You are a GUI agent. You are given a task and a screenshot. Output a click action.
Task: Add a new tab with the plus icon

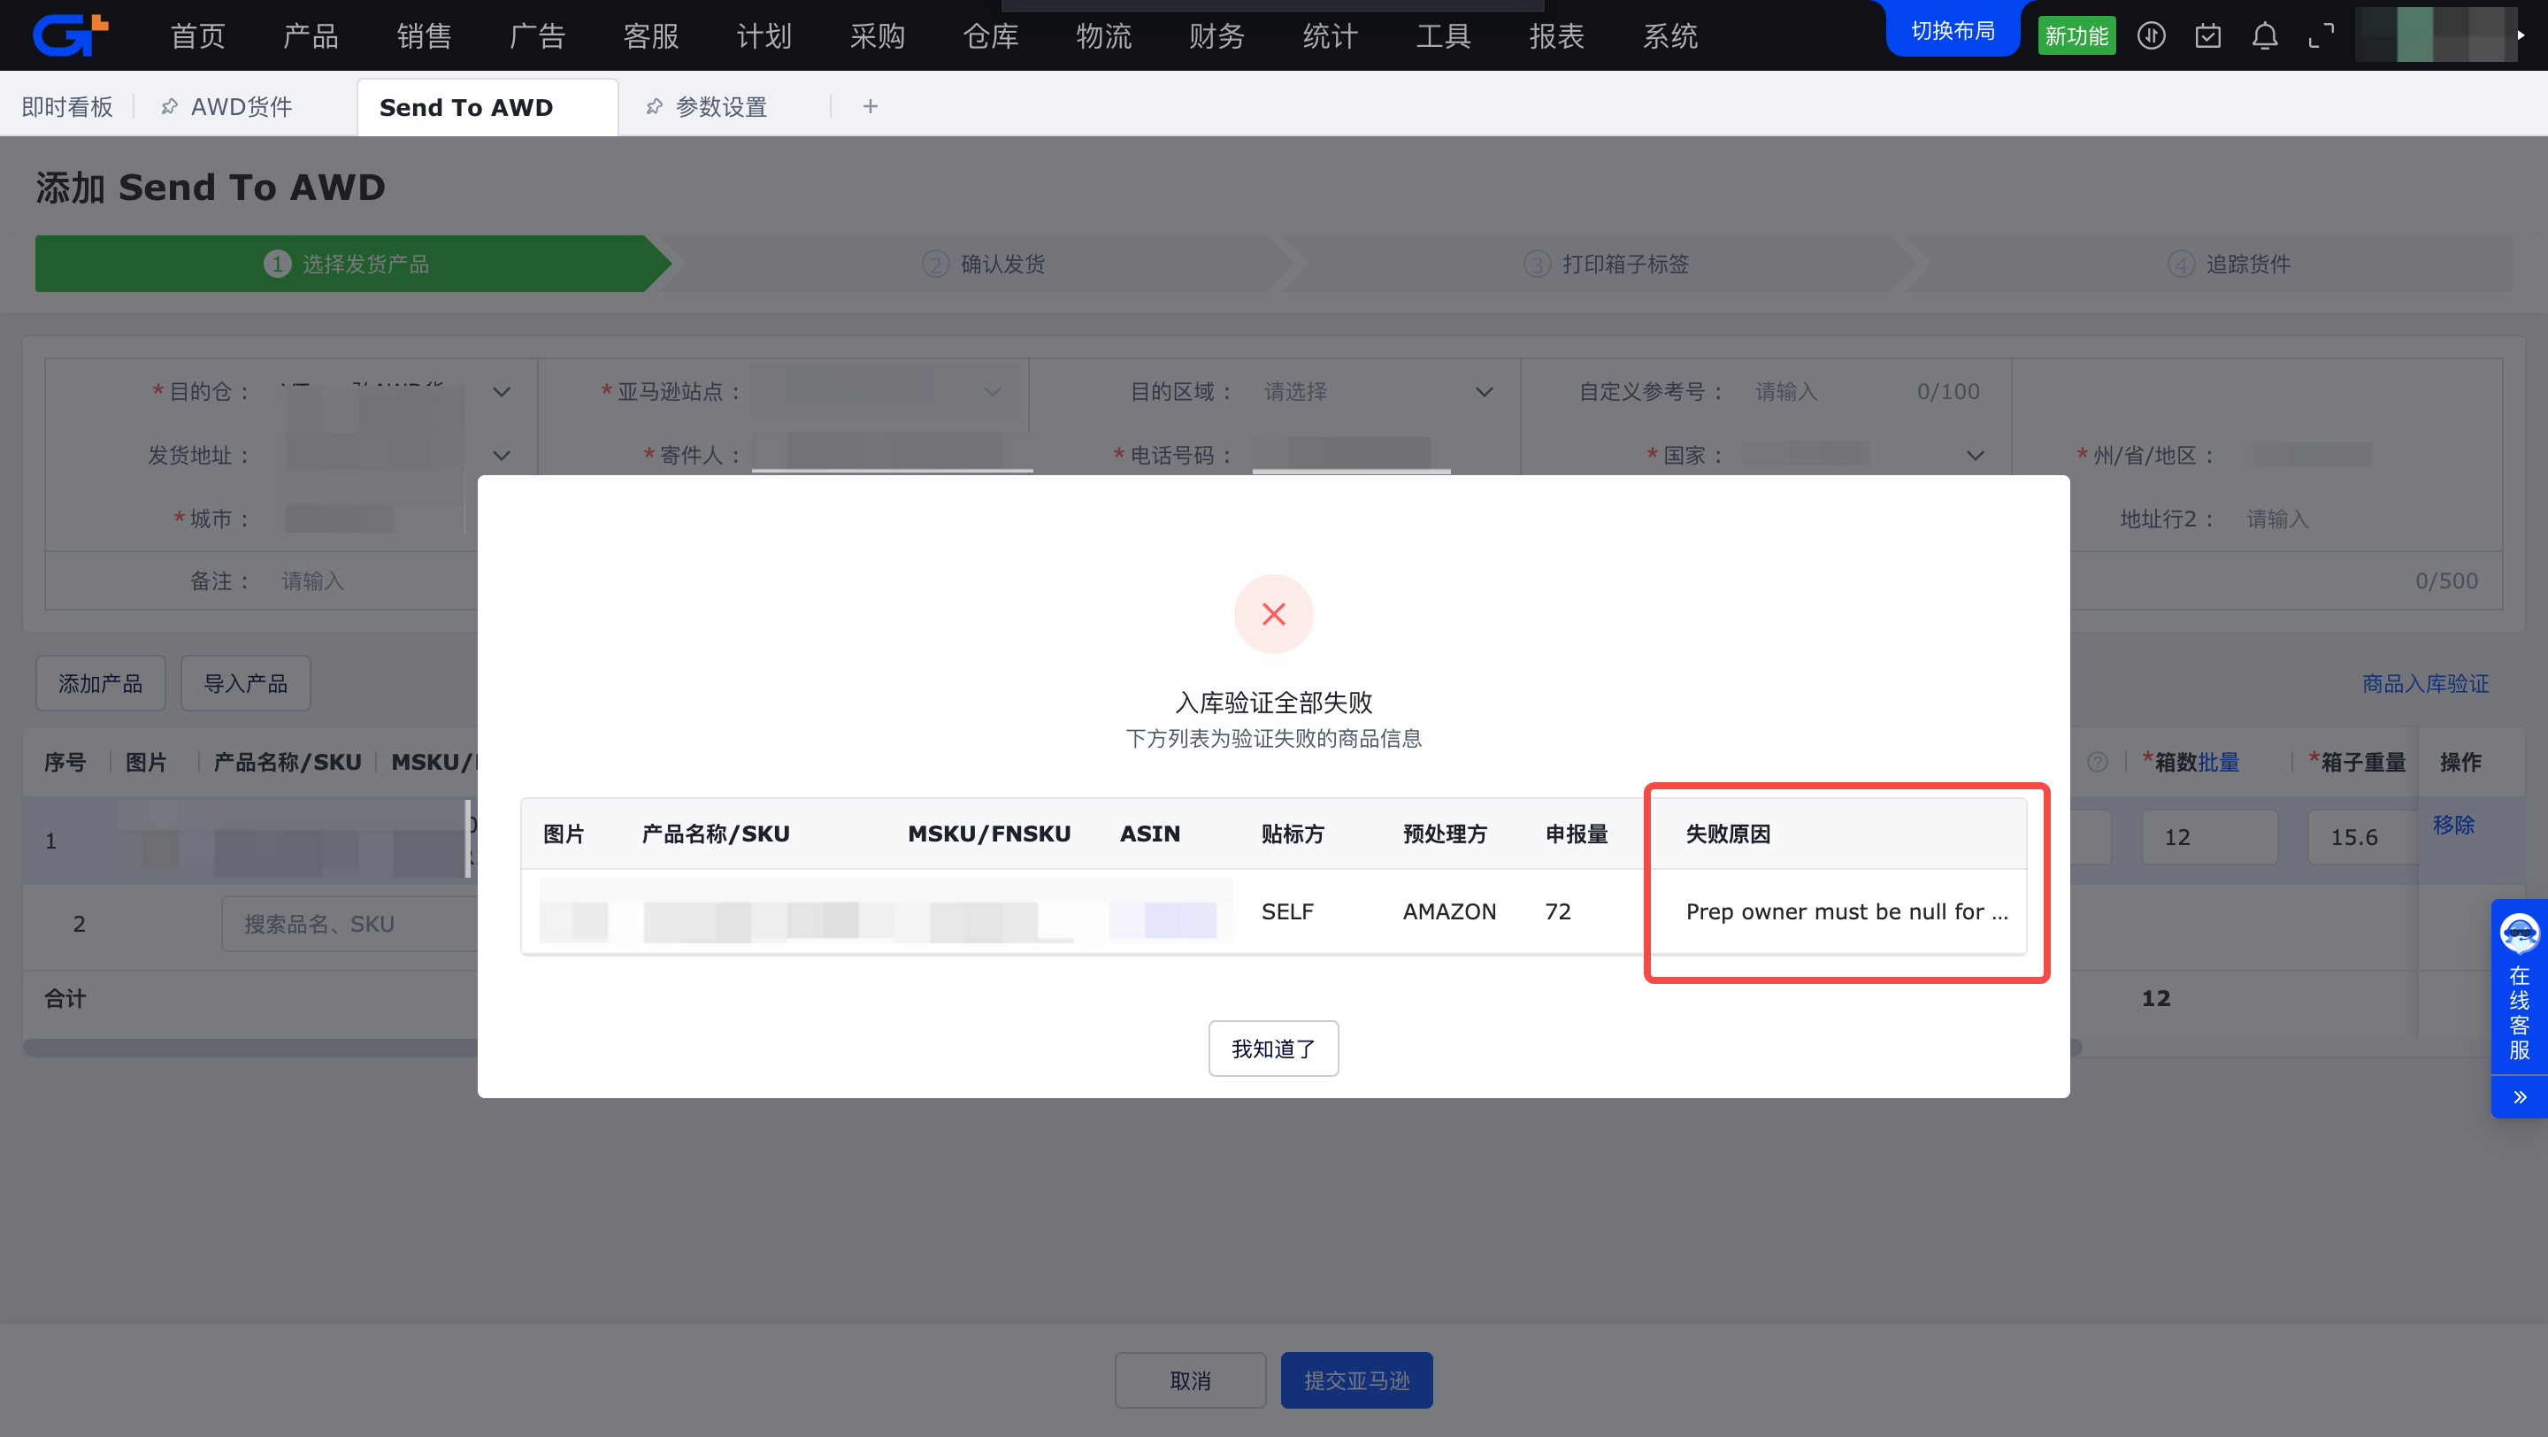tap(870, 106)
